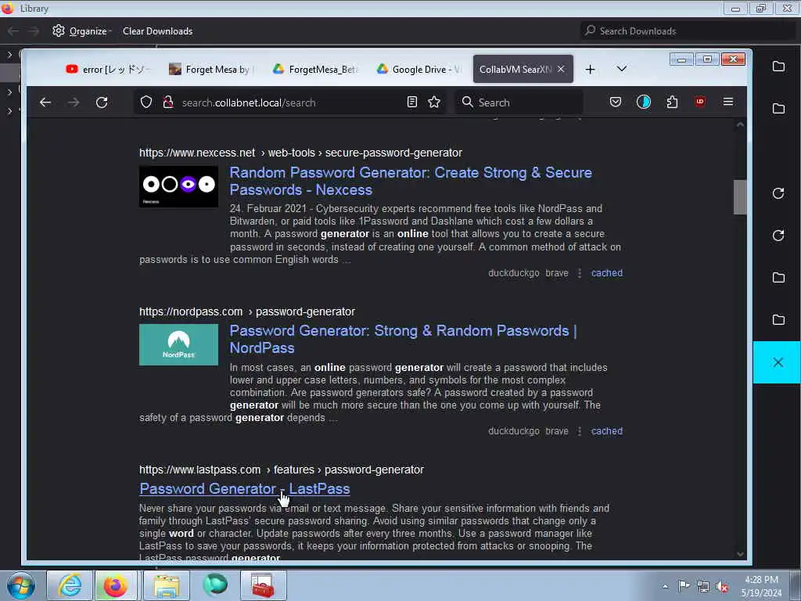801x601 pixels.
Task: Open the extensions puzzle icon
Action: click(672, 103)
